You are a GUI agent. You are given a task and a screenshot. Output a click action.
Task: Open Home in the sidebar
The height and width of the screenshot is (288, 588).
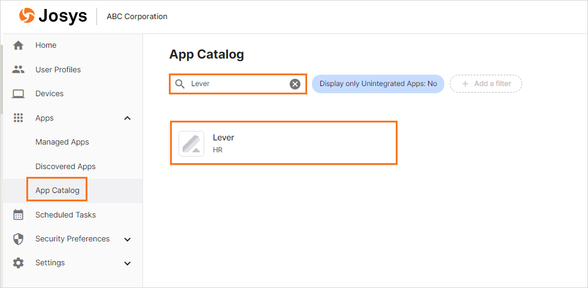tap(46, 45)
